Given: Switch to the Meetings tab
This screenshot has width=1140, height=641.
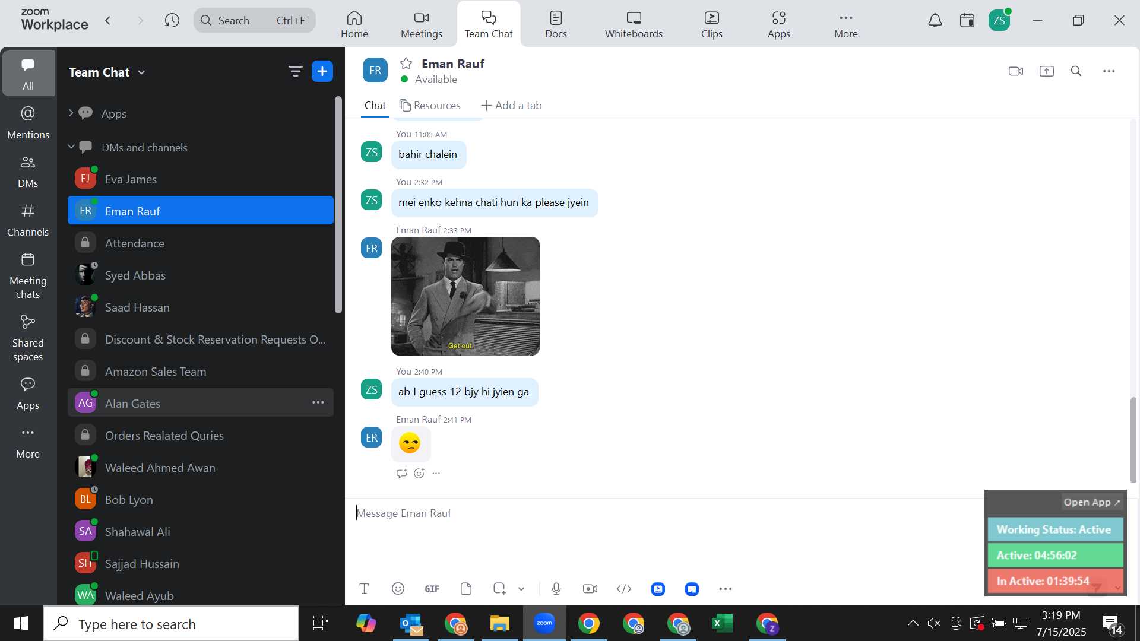Looking at the screenshot, I should pyautogui.click(x=422, y=24).
